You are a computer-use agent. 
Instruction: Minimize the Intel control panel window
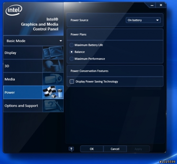[152, 5]
